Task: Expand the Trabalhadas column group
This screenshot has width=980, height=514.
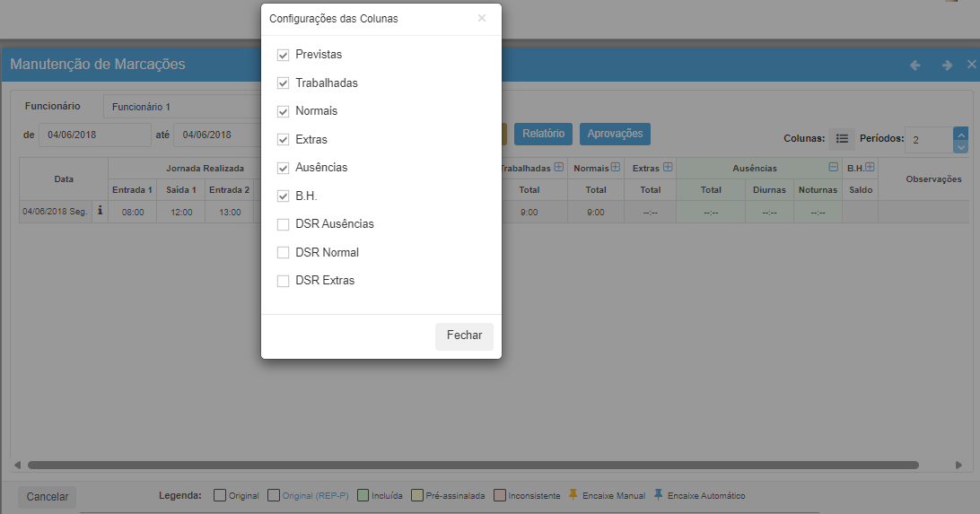Action: click(558, 168)
